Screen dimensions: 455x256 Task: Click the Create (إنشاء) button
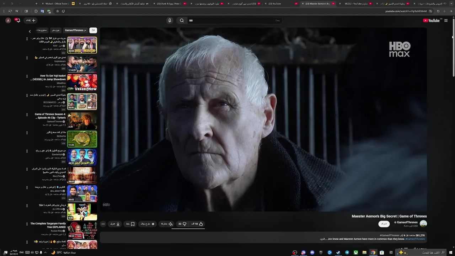tap(31, 20)
